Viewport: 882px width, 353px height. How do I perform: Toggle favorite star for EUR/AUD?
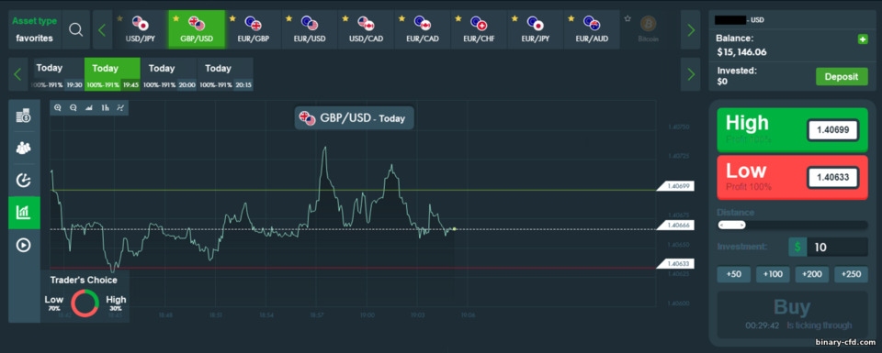tap(571, 18)
